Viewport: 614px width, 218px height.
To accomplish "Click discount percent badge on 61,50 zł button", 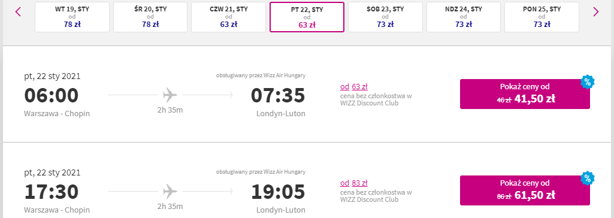I will coord(587,178).
